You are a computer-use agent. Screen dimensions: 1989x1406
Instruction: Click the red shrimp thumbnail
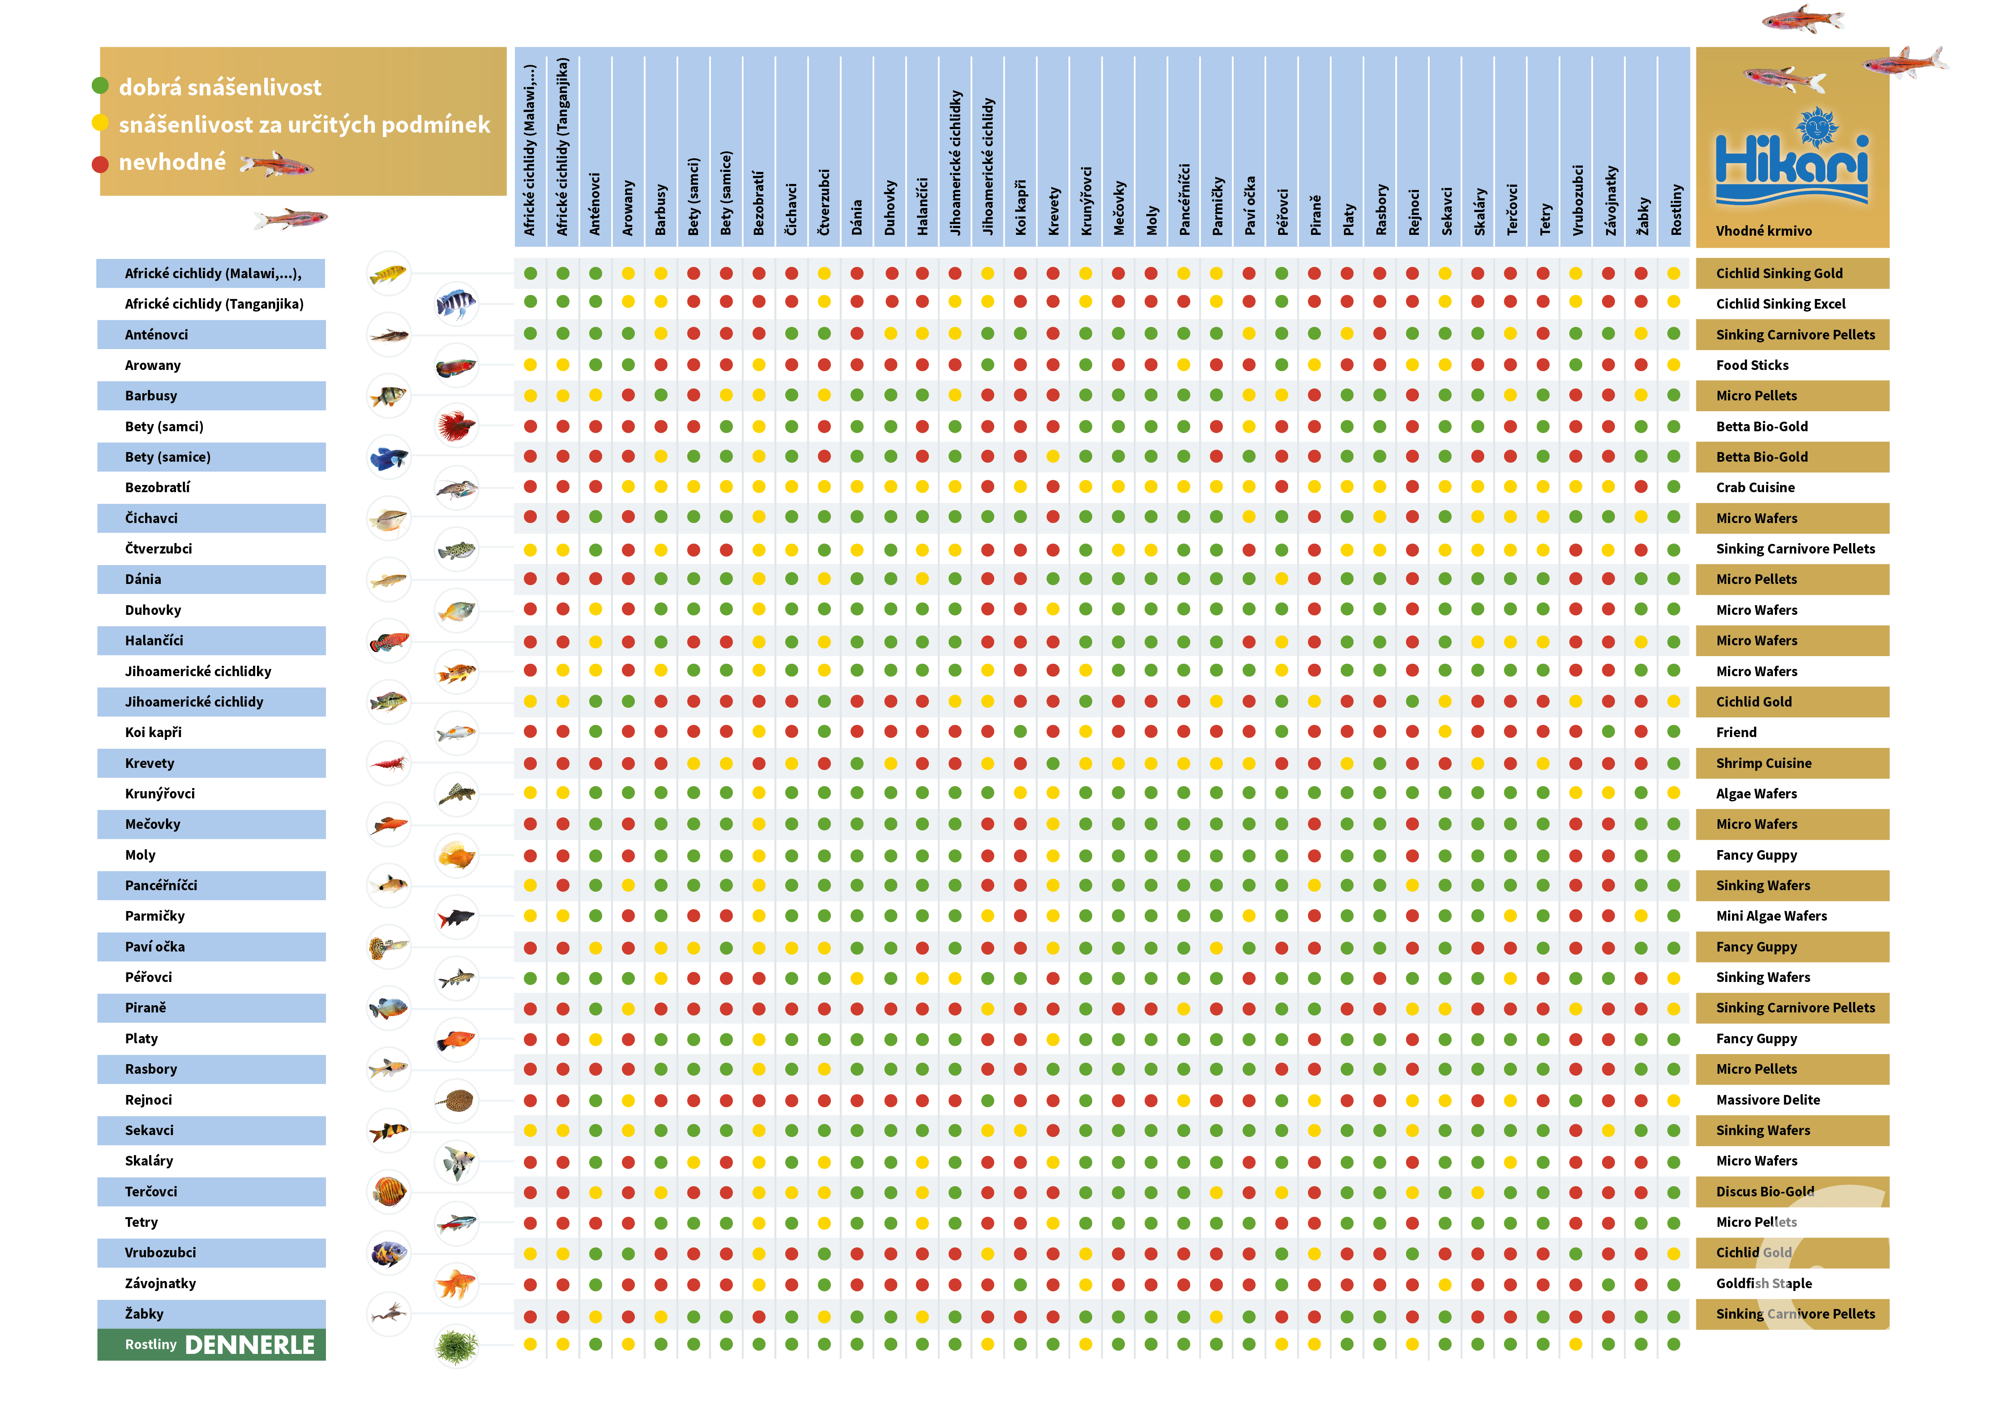point(389,763)
